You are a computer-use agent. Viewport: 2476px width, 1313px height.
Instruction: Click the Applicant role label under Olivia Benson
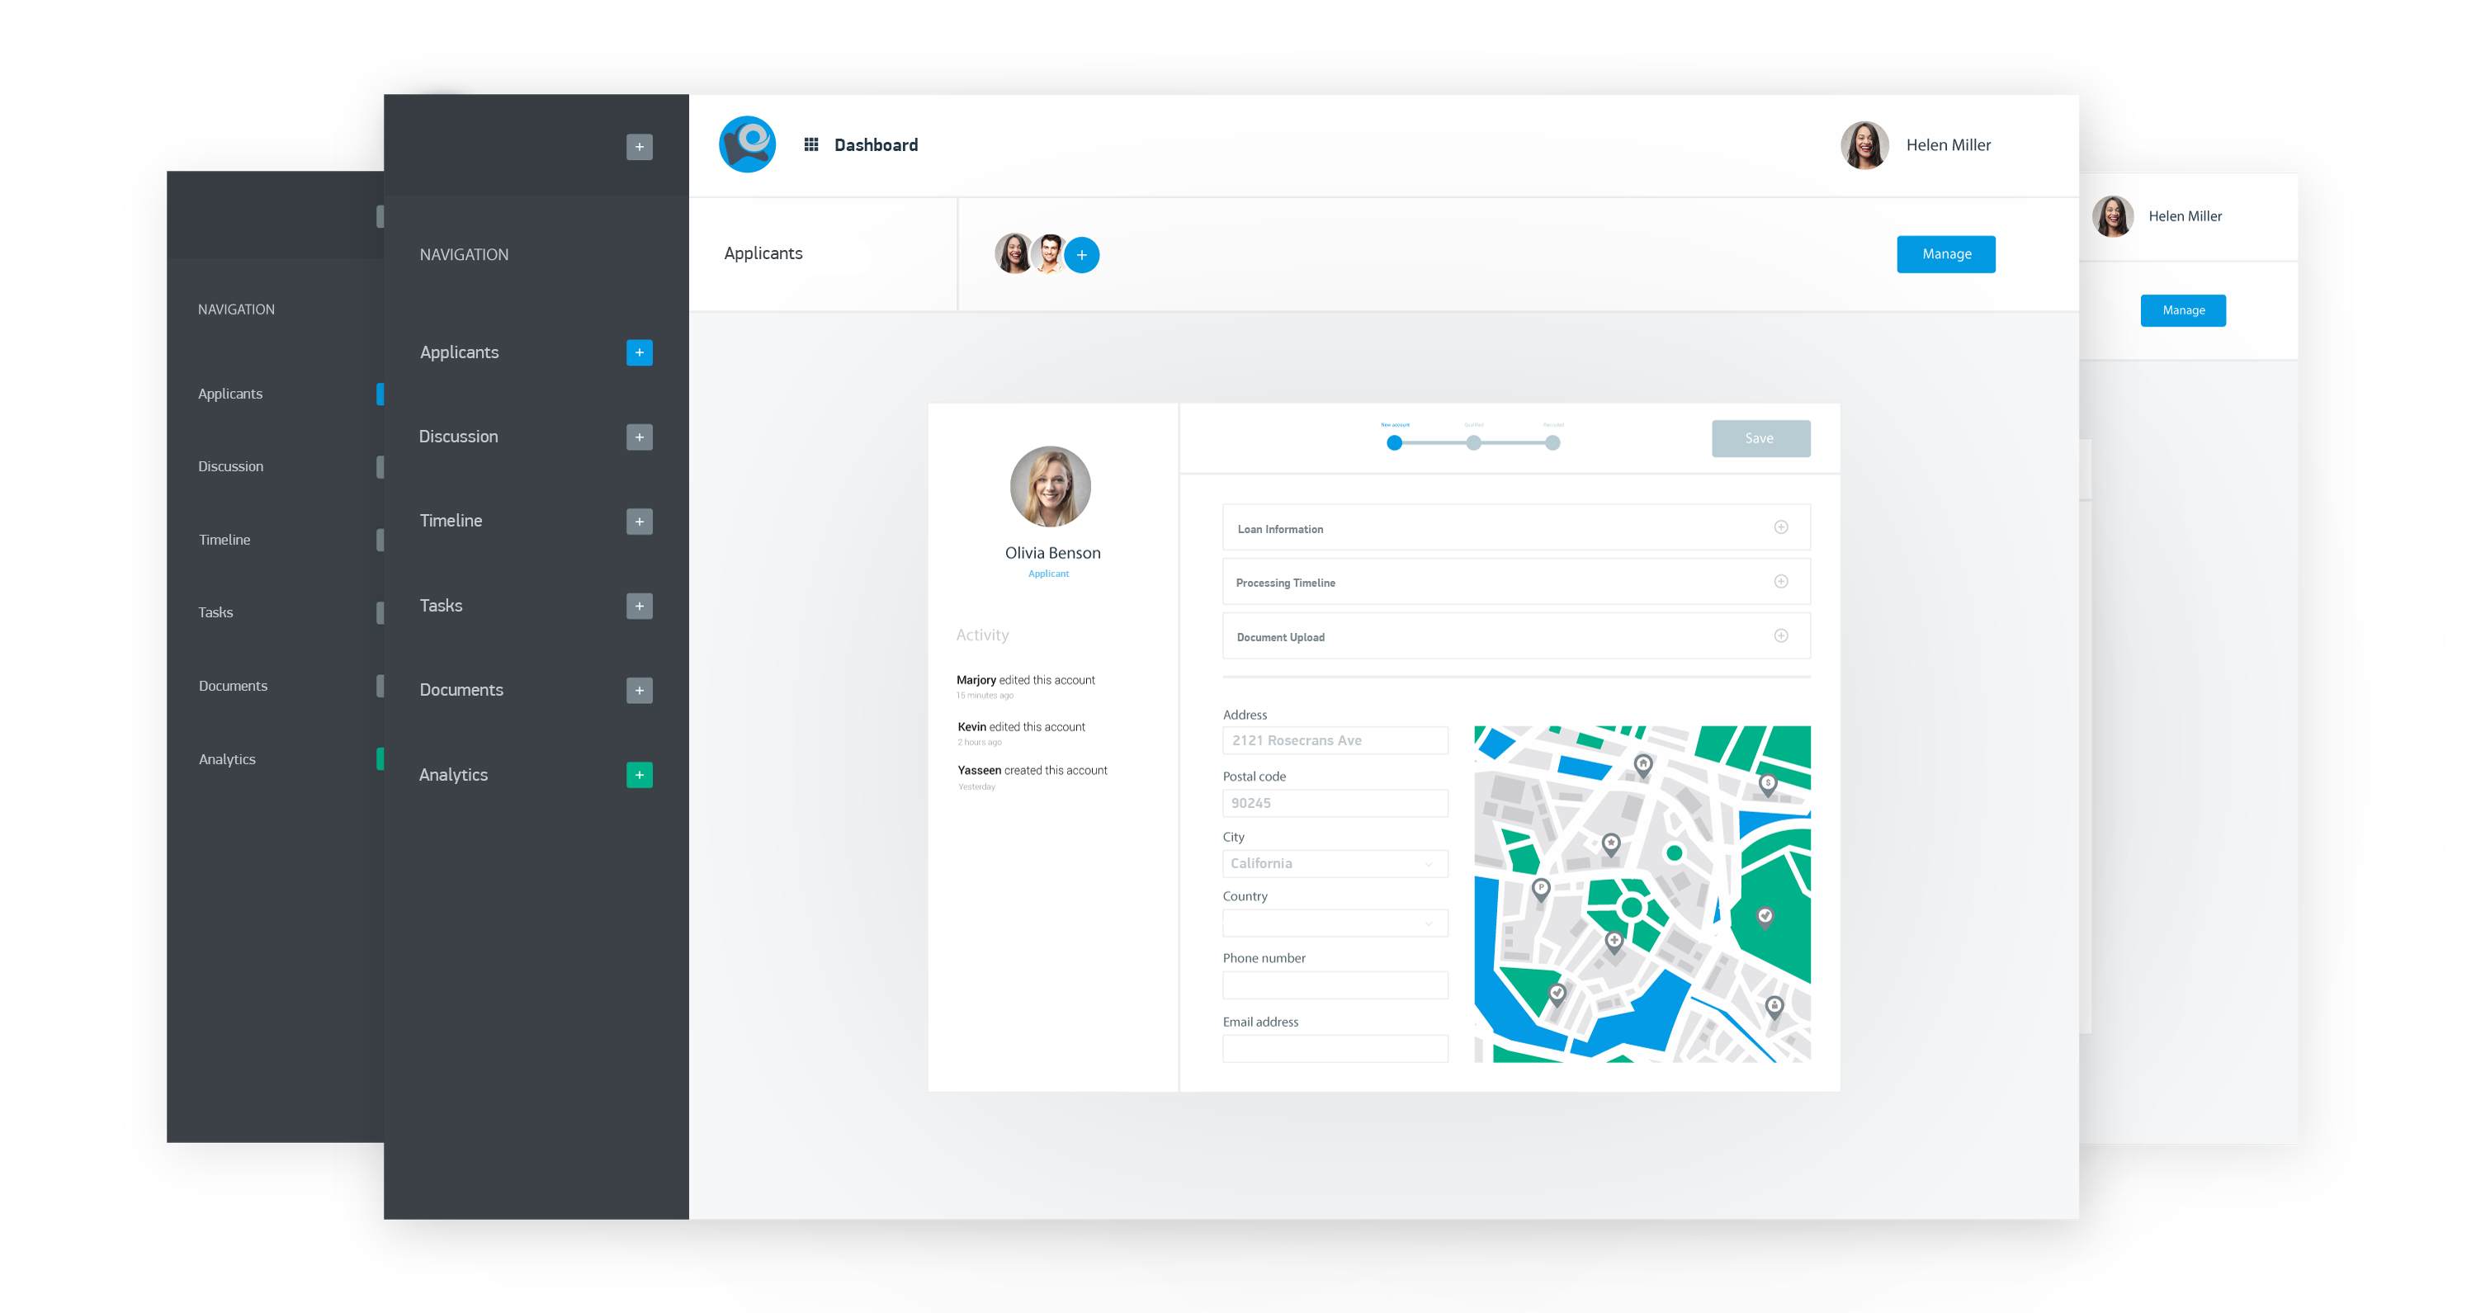pyautogui.click(x=1049, y=574)
